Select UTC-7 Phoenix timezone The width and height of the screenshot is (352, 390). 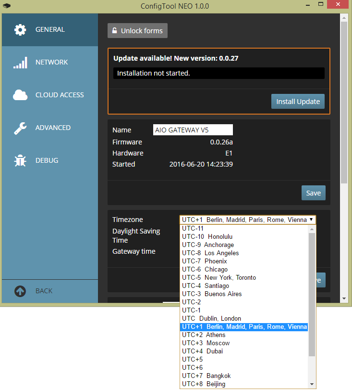point(244,261)
